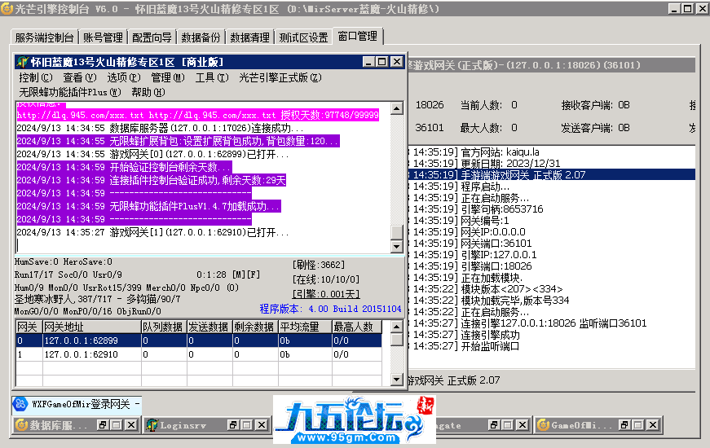Image resolution: width=710 pixels, height=448 pixels.
Task: Select the 网关端口:36101 log row
Action: click(552, 244)
